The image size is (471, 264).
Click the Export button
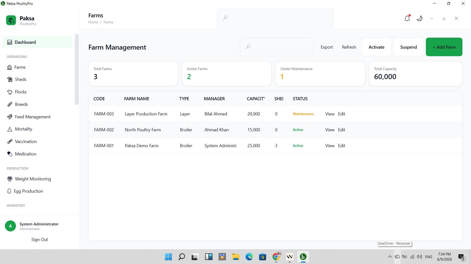[327, 47]
